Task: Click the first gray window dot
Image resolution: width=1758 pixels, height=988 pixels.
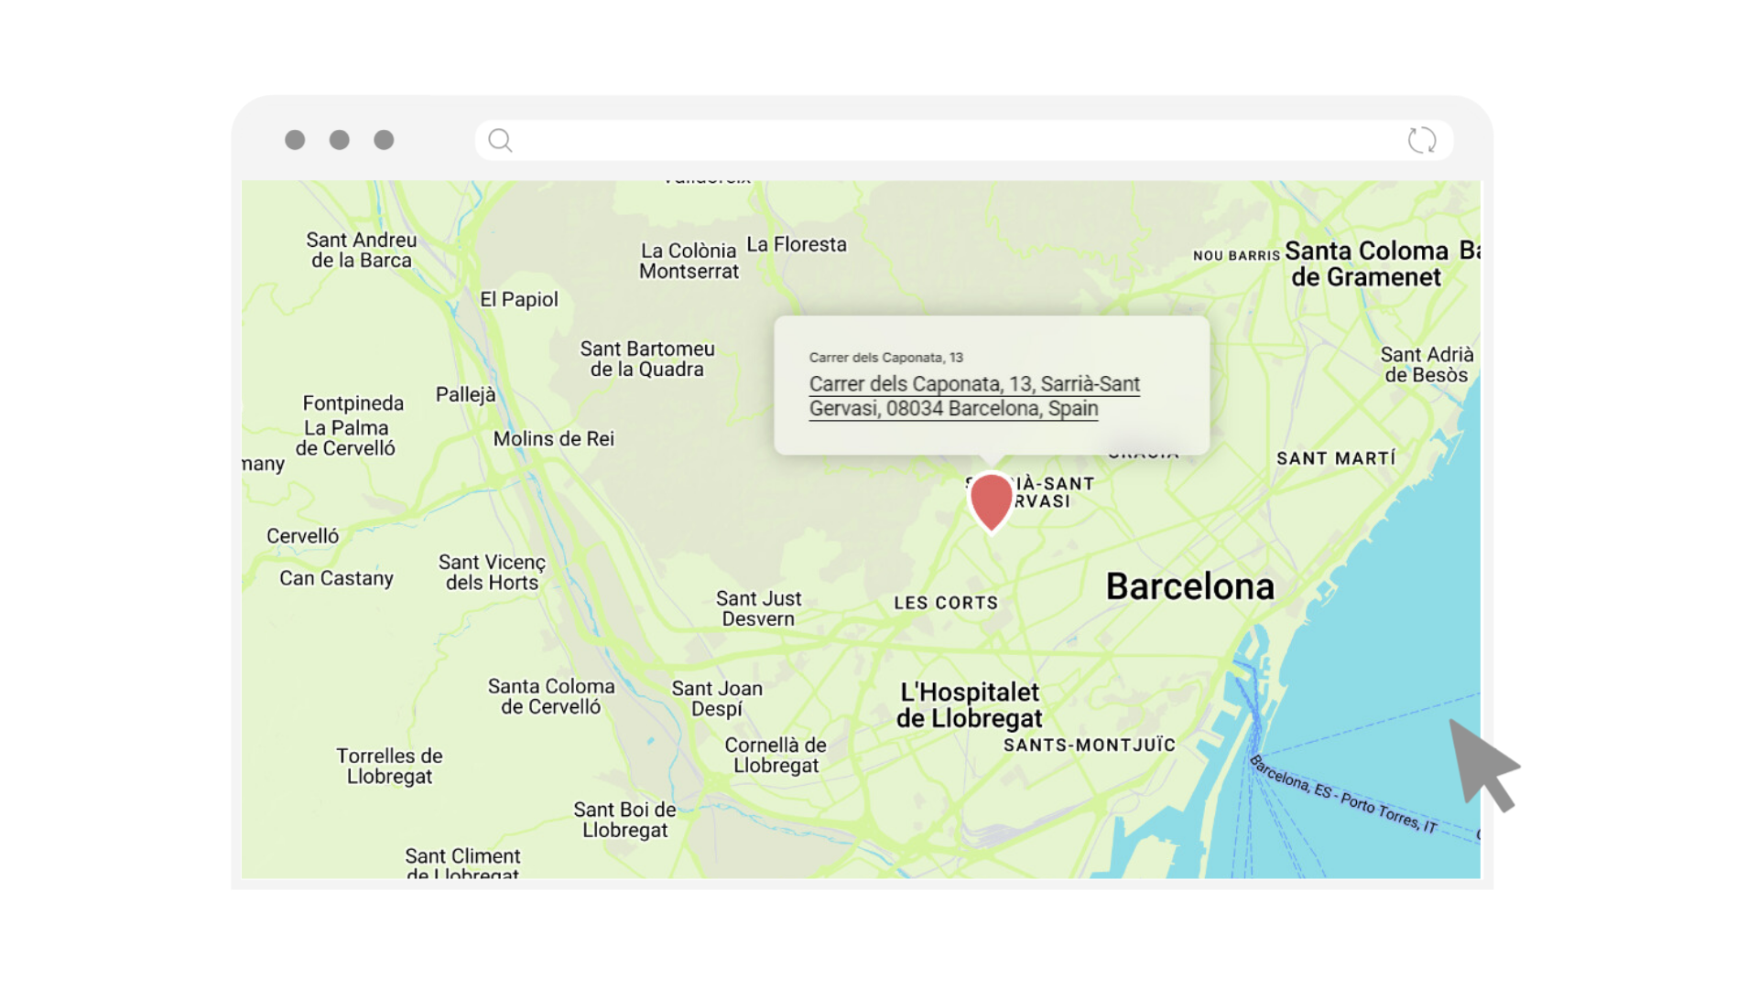Action: coord(295,140)
